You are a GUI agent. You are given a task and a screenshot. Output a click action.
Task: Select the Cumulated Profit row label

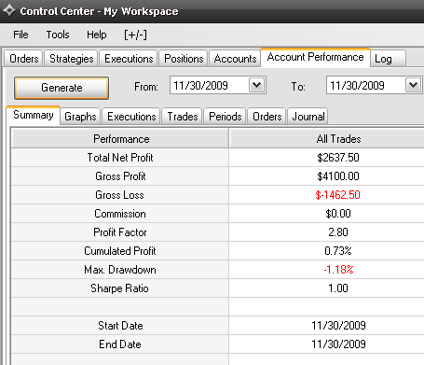click(x=120, y=251)
